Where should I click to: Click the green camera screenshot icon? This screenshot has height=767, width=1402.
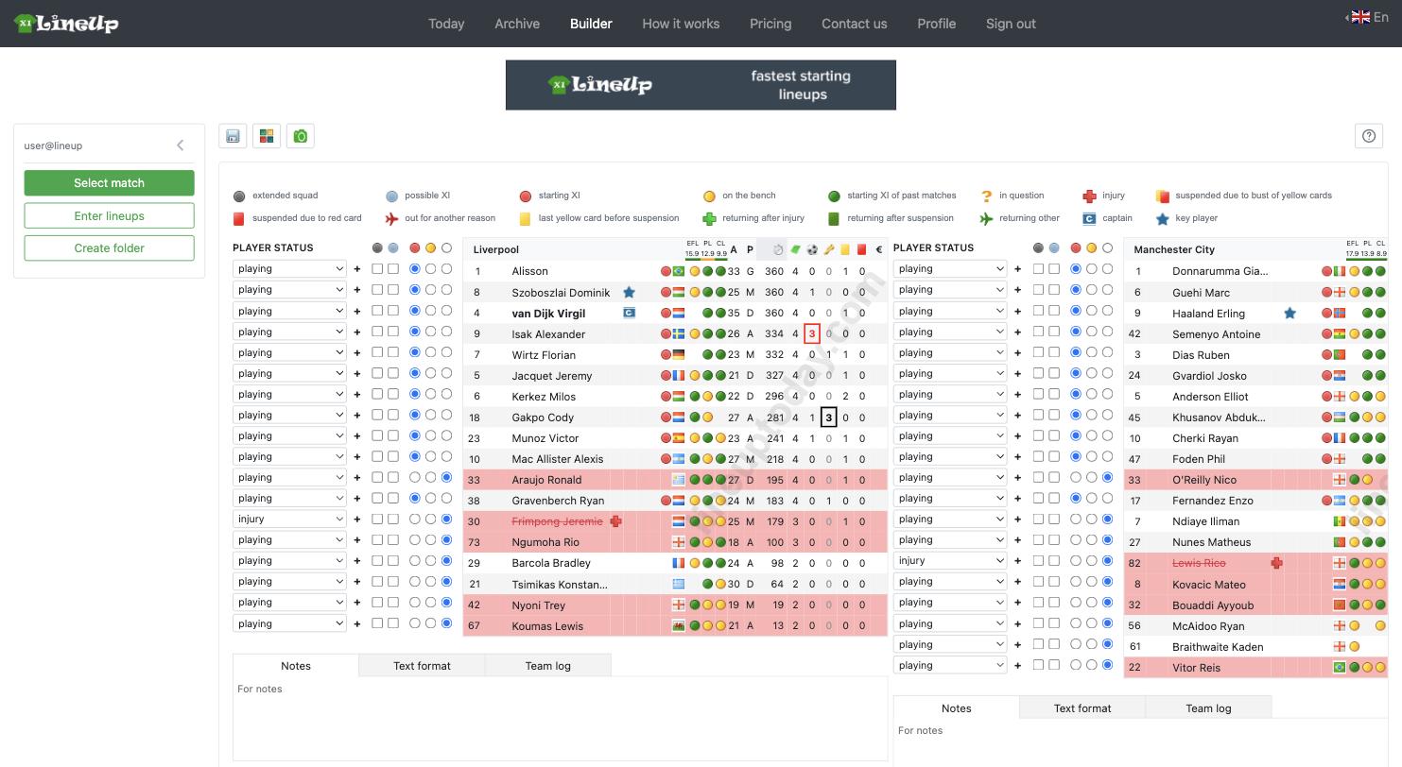(x=301, y=136)
